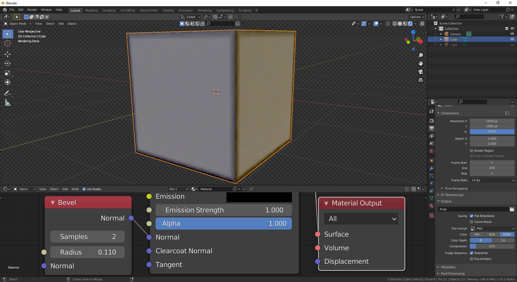Click the pan view hand icon

coord(421,63)
